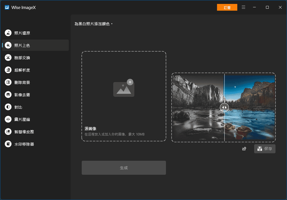The height and width of the screenshot is (200, 287).
Task: Select the 照片上色 colorize paint bucket icon
Action: (x=8, y=45)
